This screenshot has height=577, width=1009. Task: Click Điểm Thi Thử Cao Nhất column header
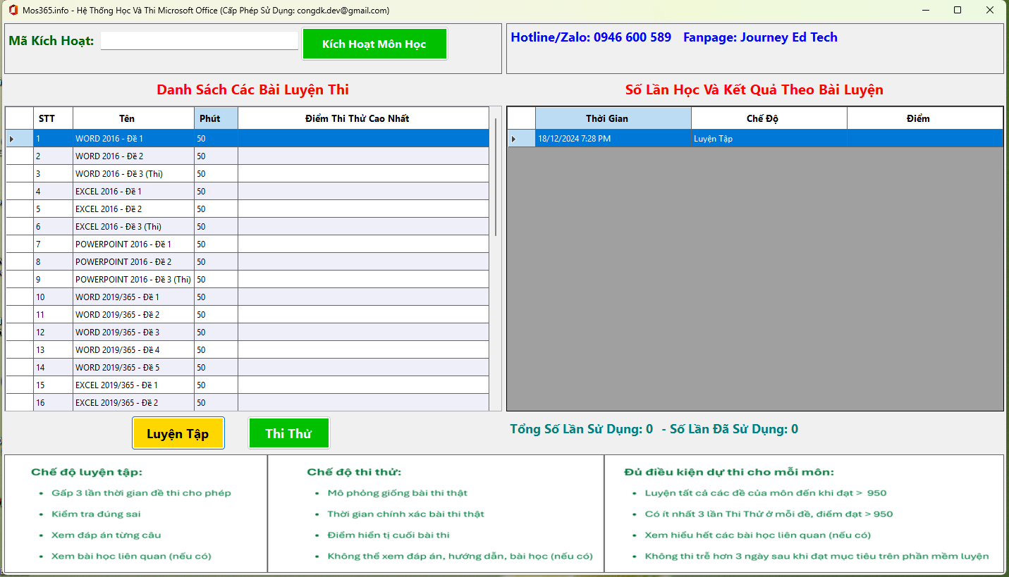[363, 118]
